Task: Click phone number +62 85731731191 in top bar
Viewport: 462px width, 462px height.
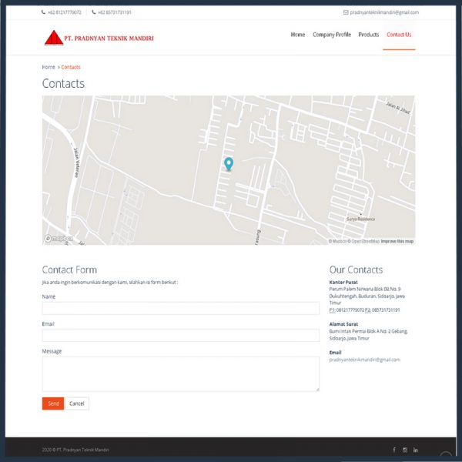Action: click(x=115, y=12)
